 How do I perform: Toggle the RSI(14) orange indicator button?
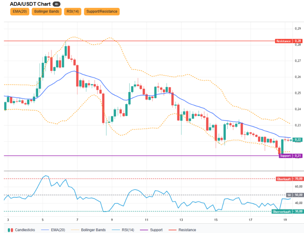tap(73, 11)
